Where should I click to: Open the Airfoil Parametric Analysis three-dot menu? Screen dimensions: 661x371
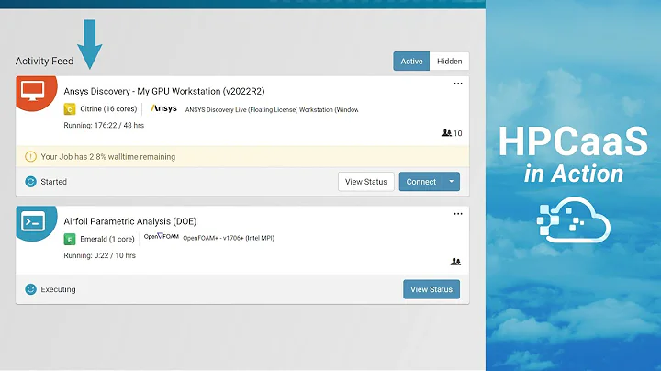(x=458, y=214)
